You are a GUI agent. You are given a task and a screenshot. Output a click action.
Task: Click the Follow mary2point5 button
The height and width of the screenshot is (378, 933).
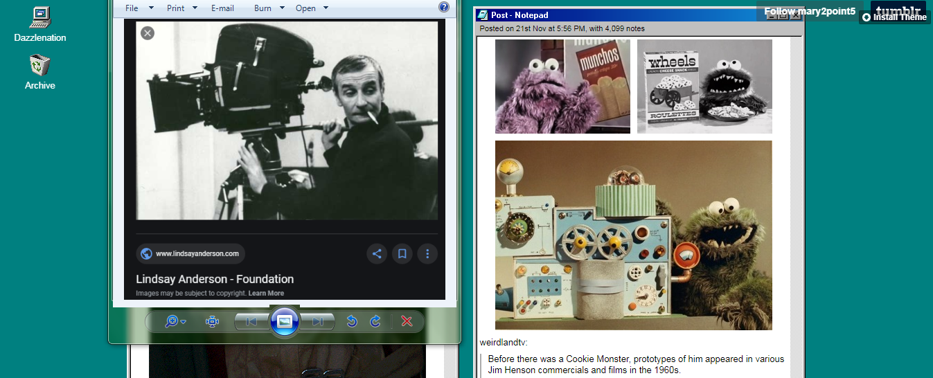click(x=810, y=11)
